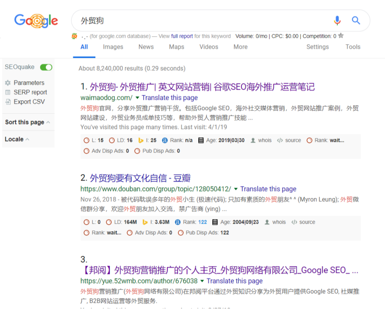385x309 pixels.
Task: Open the search Settings menu
Action: [x=317, y=47]
